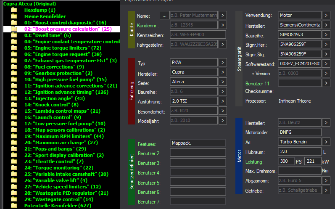335x209 pixels.
Task: Click folder icon of 26 Variable valve lift
Action: 14,180
